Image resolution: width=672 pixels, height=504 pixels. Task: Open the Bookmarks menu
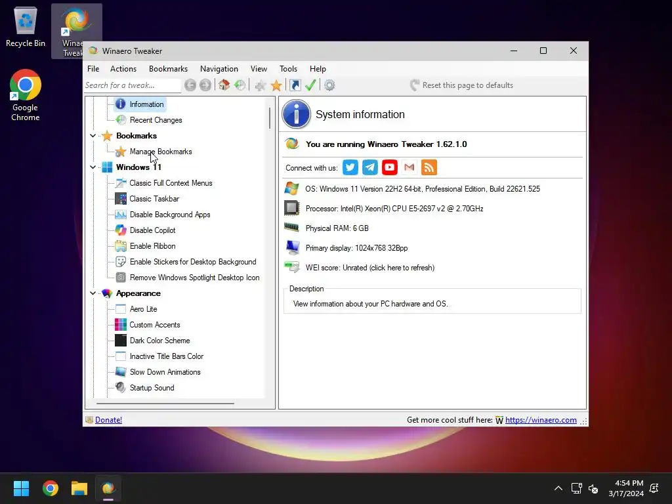click(x=168, y=68)
